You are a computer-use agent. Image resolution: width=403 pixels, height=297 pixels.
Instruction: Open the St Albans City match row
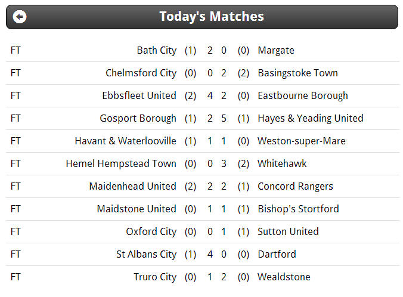(x=203, y=254)
